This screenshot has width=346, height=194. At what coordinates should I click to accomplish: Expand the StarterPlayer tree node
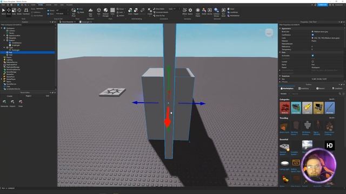[x=2, y=79]
